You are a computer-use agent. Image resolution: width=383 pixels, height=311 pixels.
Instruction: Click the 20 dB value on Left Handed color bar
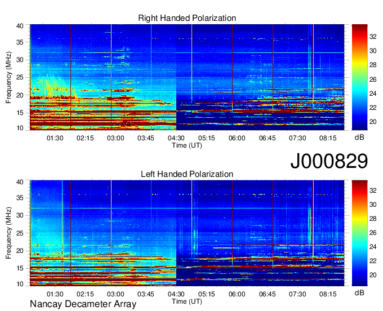tap(373, 276)
